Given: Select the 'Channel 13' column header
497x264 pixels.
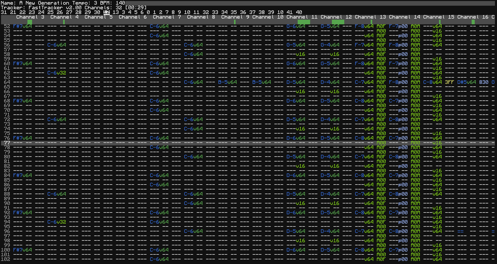Looking at the screenshot, I should 370,17.
